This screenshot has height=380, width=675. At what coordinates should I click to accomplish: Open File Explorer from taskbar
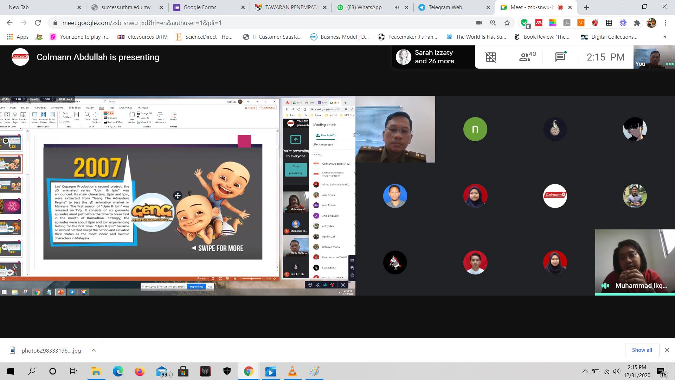tap(96, 372)
